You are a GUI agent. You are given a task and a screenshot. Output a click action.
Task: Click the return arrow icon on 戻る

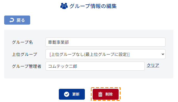point(12,20)
